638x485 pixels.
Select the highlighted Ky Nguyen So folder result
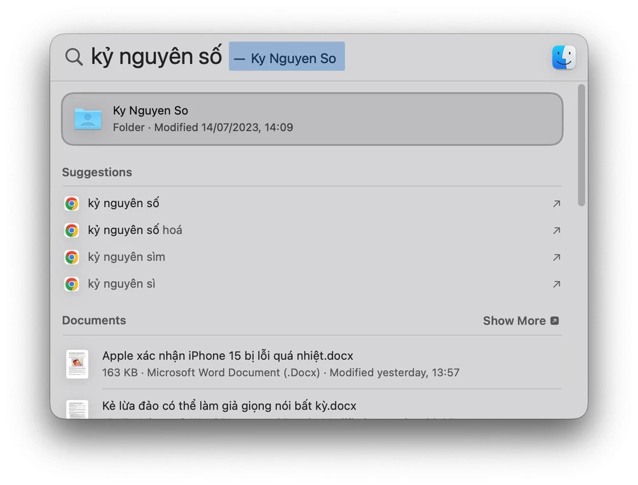pyautogui.click(x=312, y=119)
